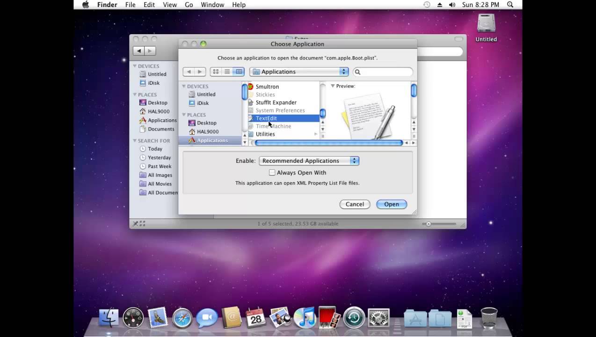
Task: Collapse DEVICES in Finder window sidebar
Action: [135, 66]
